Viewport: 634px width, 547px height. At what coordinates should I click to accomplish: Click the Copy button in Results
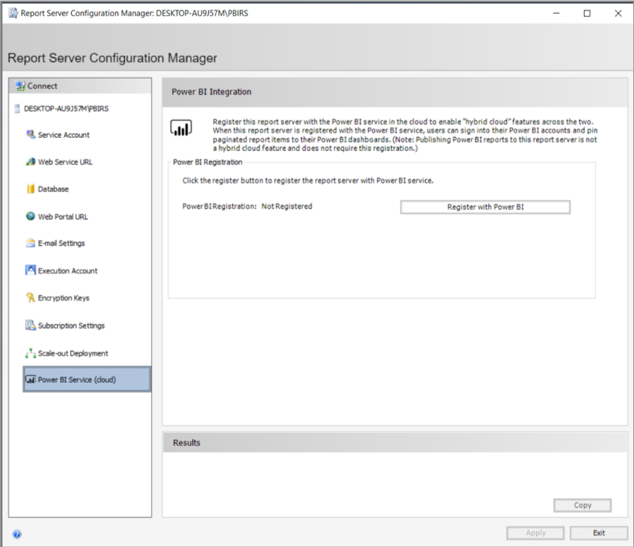pyautogui.click(x=582, y=505)
